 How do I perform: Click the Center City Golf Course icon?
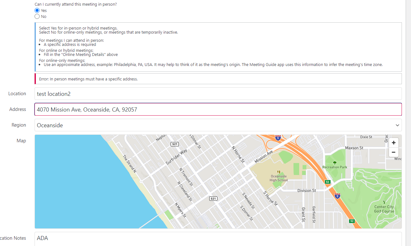[x=384, y=202]
